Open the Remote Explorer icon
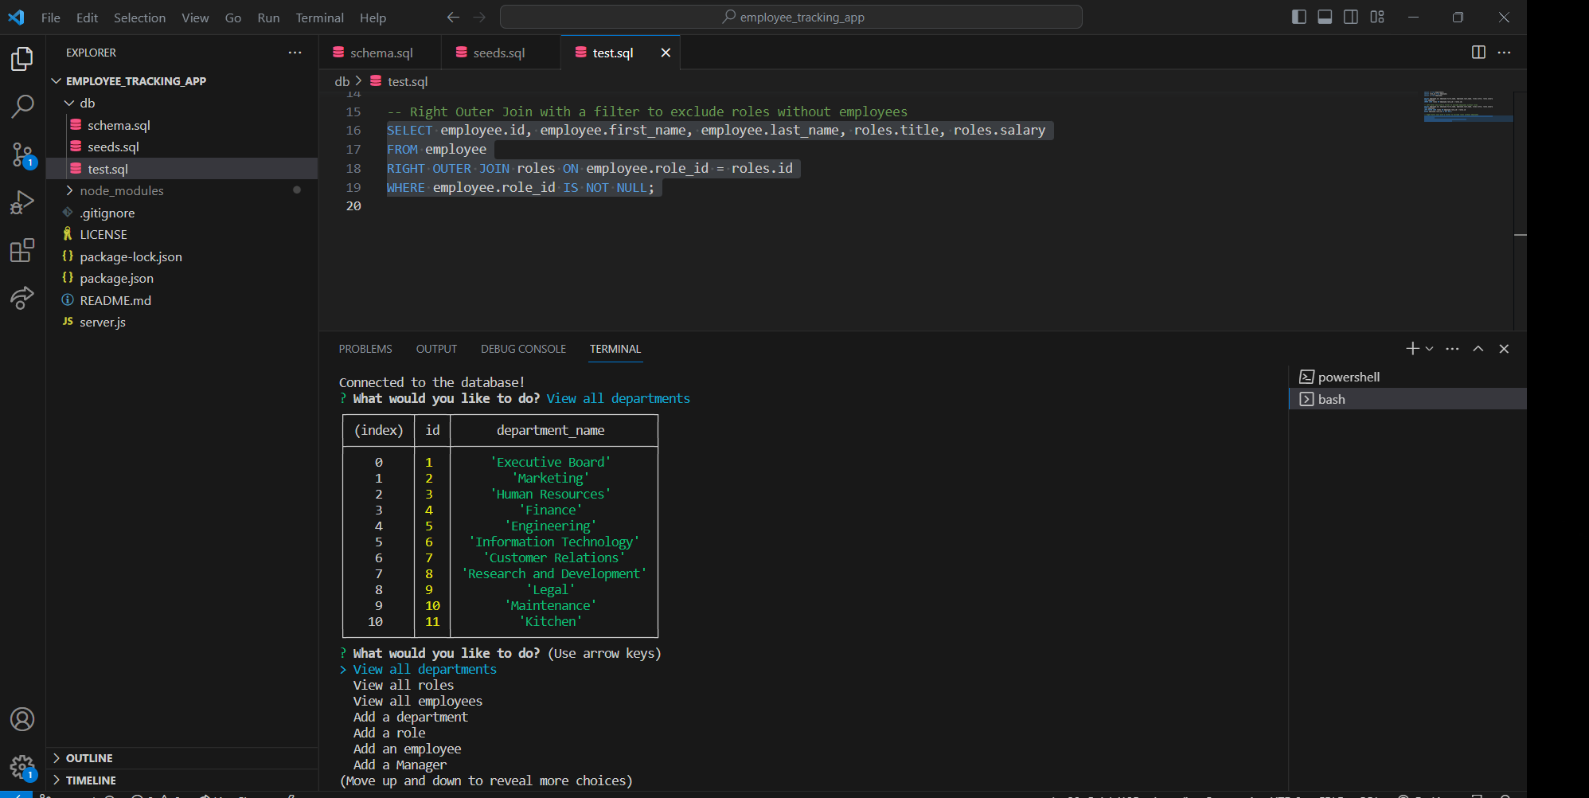Viewport: 1589px width, 798px height. (23, 297)
